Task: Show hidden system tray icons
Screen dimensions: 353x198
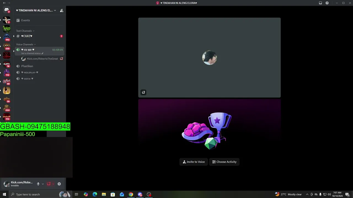Action: 307,194
